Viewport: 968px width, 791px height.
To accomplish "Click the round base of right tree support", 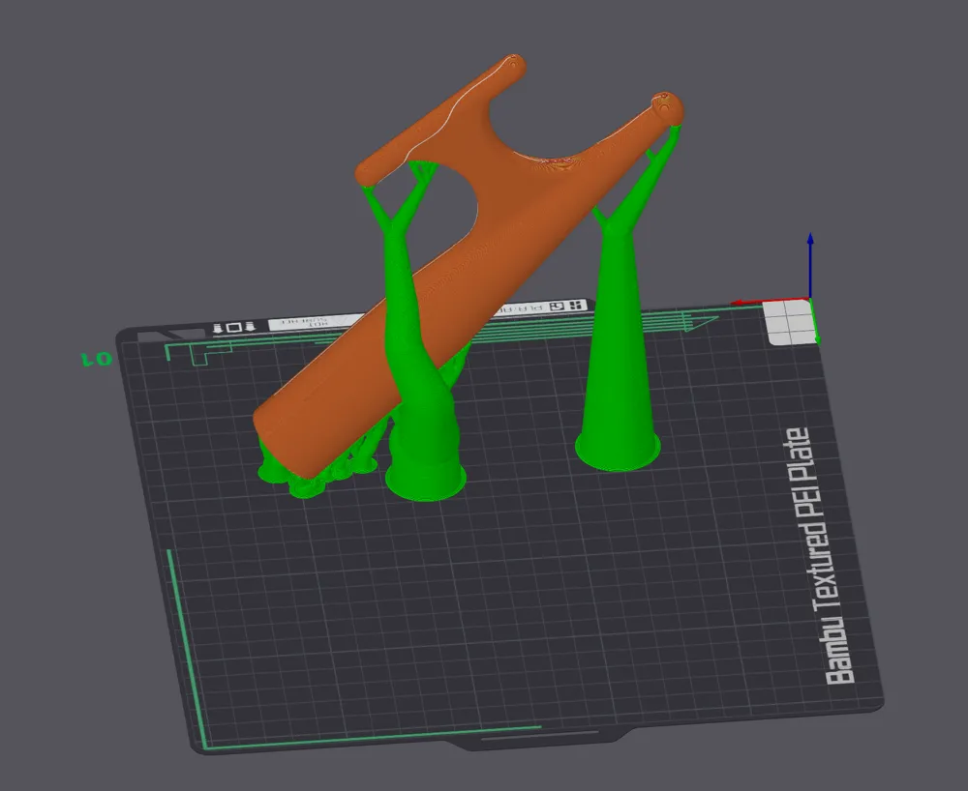I will pyautogui.click(x=618, y=454).
